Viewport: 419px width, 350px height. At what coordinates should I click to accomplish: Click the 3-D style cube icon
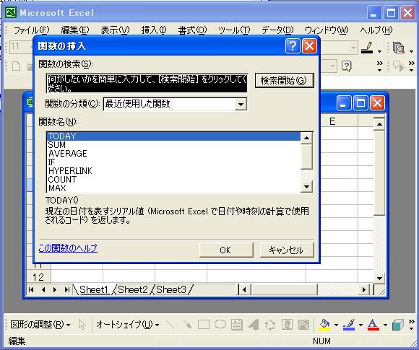click(397, 325)
